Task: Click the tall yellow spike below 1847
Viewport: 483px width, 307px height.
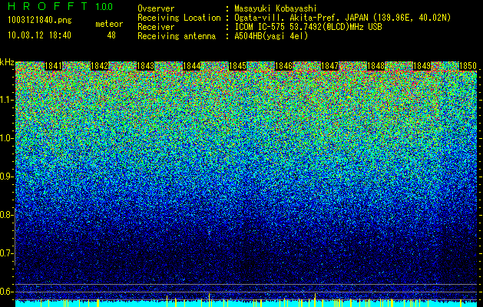Action: tap(315, 299)
